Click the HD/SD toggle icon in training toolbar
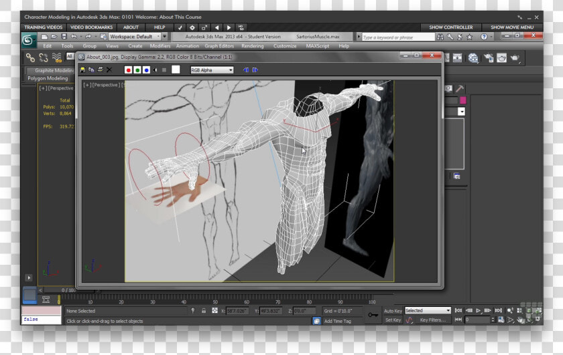Viewport: 563px width, 355px height. (x=241, y=27)
